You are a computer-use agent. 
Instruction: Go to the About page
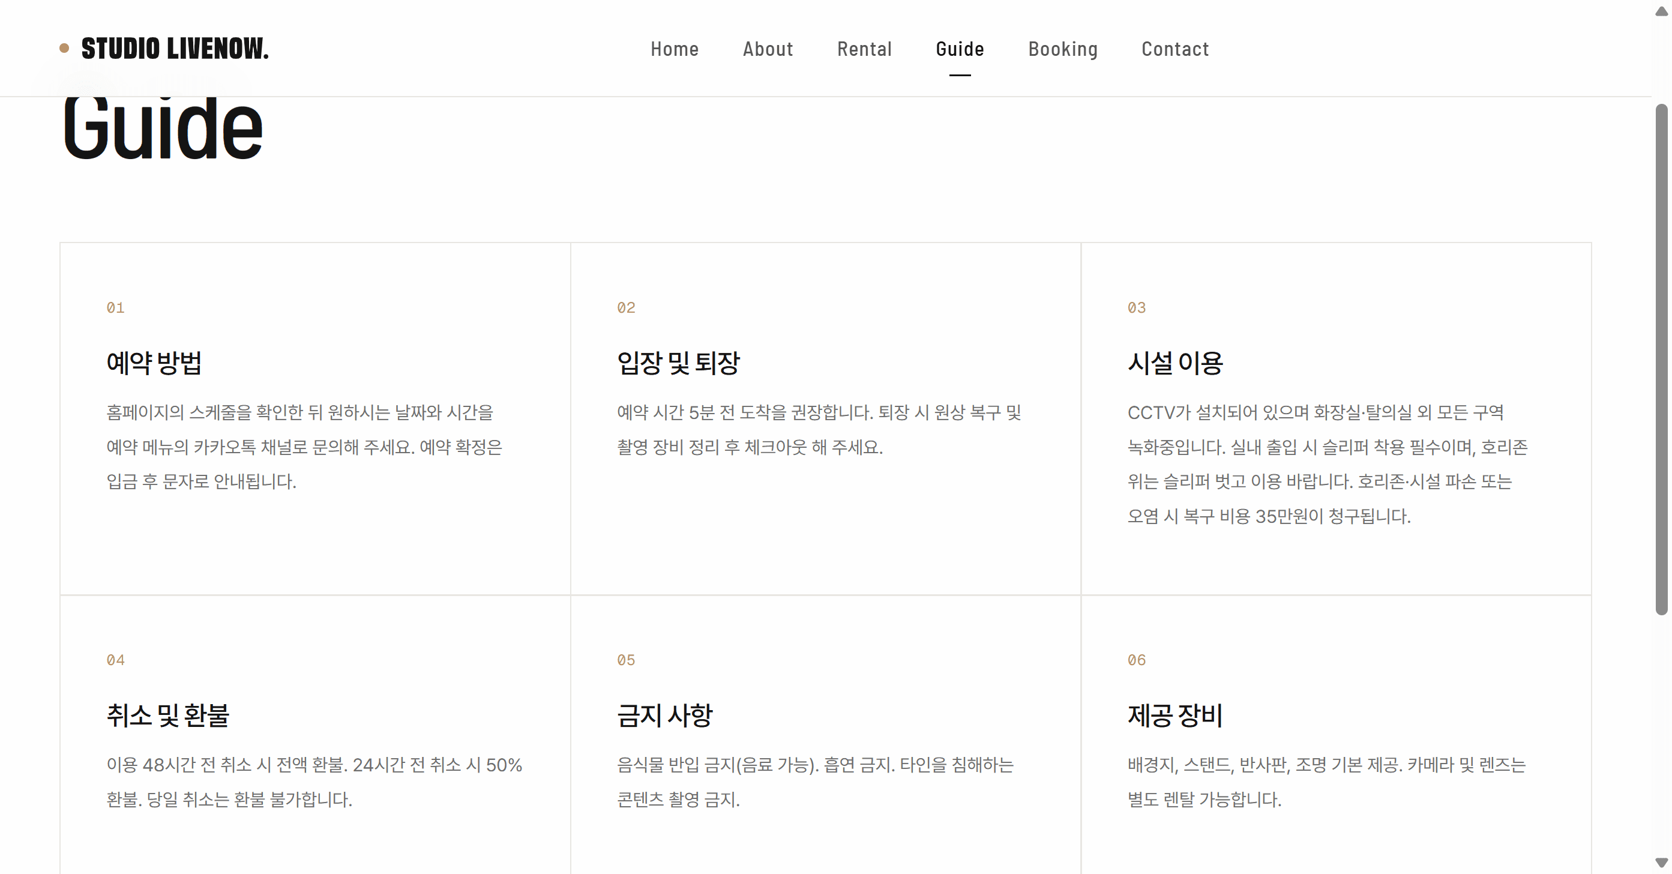click(x=768, y=49)
